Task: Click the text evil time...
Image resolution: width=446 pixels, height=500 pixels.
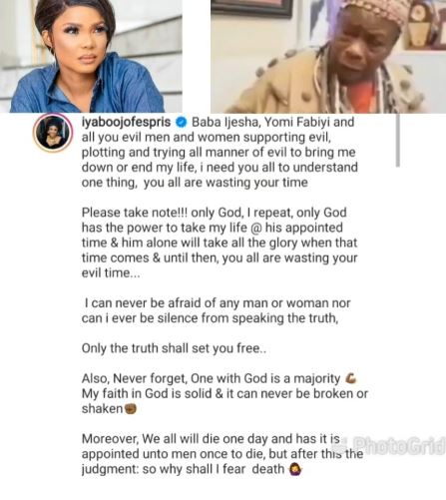Action: (111, 273)
